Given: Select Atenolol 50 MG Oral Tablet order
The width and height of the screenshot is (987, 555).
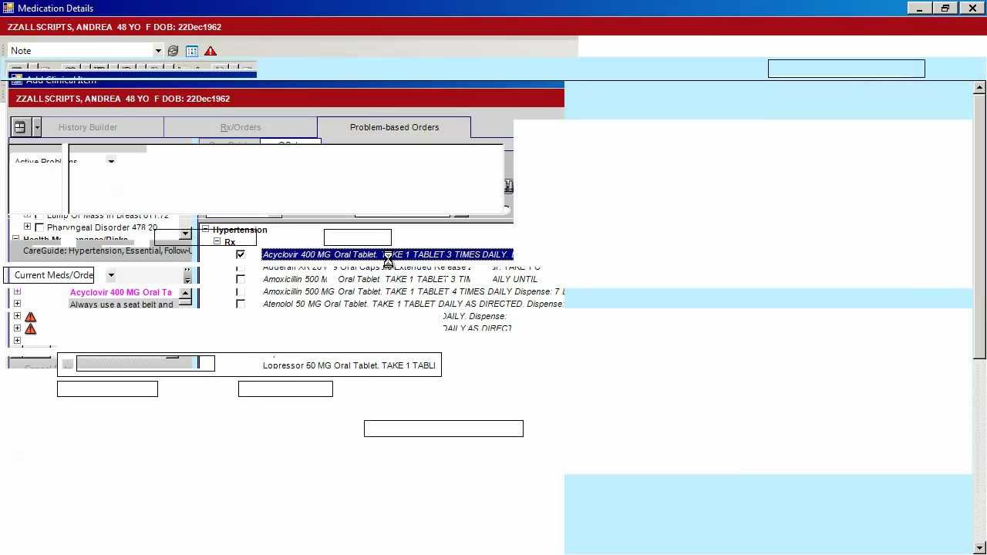Looking at the screenshot, I should 413,304.
